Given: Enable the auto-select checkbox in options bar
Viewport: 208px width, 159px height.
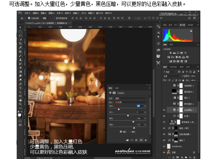Looking at the screenshot, I should (29, 18).
